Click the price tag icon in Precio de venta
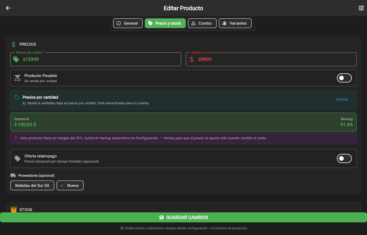This screenshot has height=235, width=367. [16, 59]
